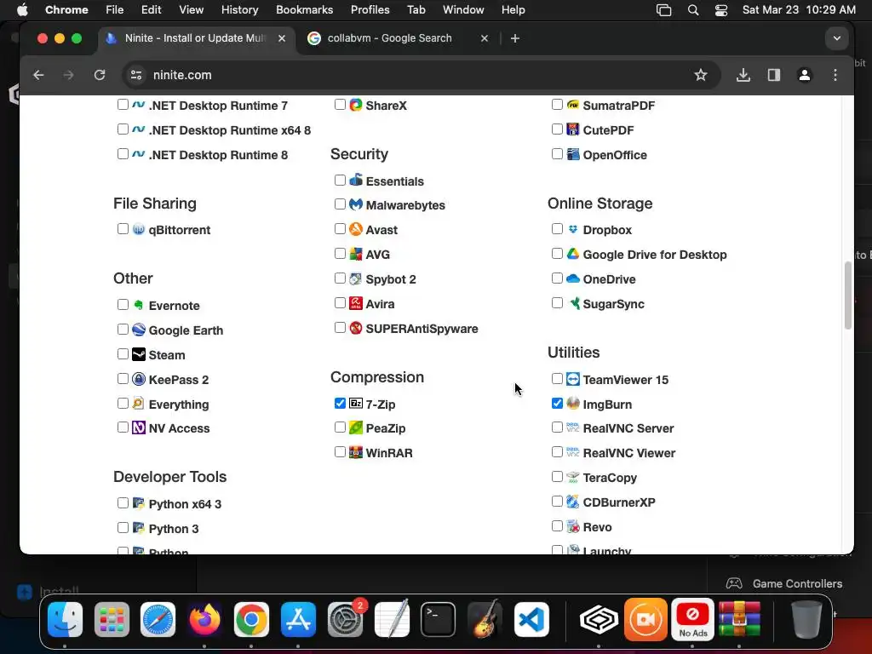Screen dimensions: 872x654
Task: Open the Chrome File menu
Action: (x=115, y=9)
